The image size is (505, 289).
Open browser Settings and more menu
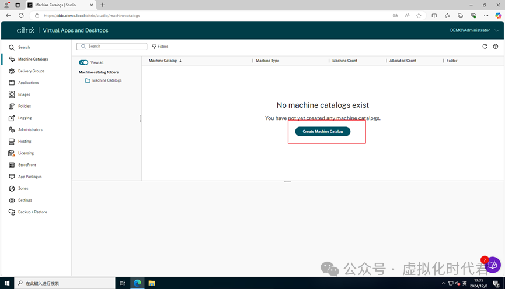coord(486,15)
